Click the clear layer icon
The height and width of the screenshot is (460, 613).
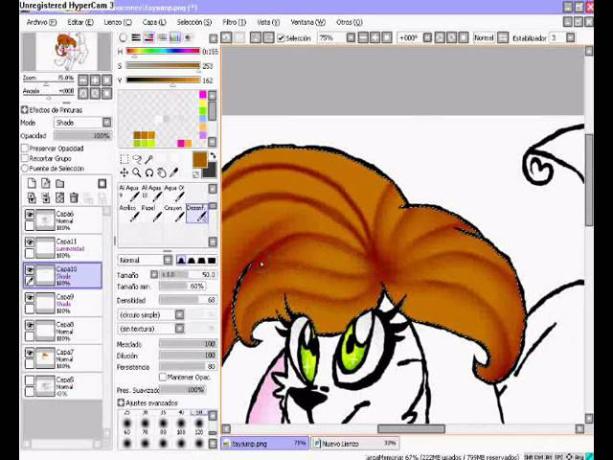pyautogui.click(x=59, y=198)
